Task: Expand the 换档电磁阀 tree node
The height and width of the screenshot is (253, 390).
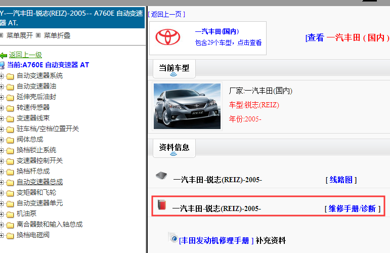Action: point(2,236)
